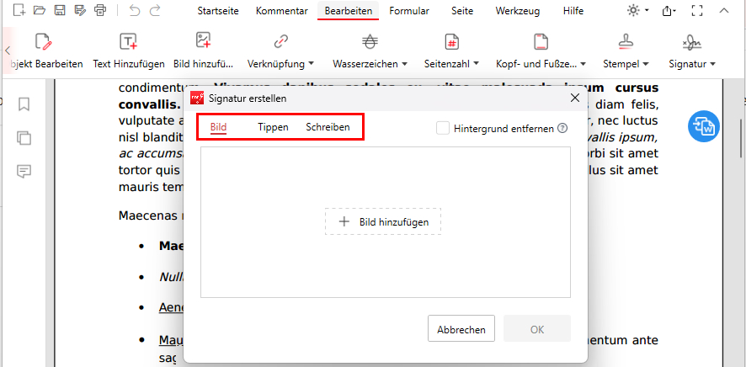Screen dimensions: 746x367
Task: Open the Formular tab
Action: (x=409, y=11)
